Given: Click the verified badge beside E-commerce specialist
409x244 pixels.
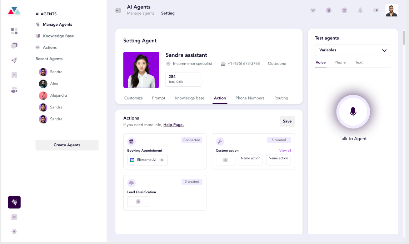Looking at the screenshot, I should coord(168,63).
